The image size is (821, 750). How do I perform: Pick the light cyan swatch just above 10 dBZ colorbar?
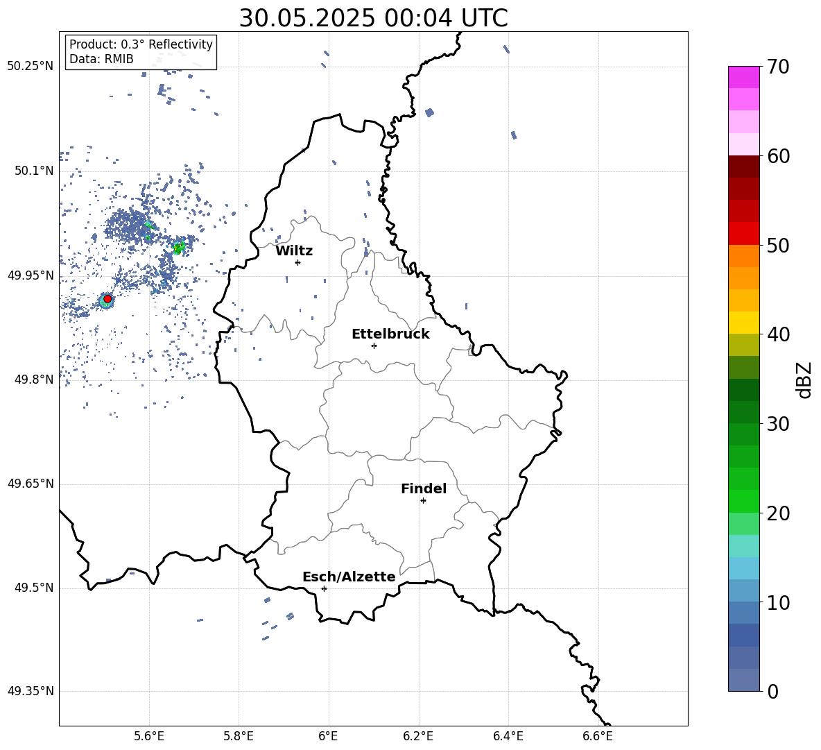pyautogui.click(x=743, y=591)
